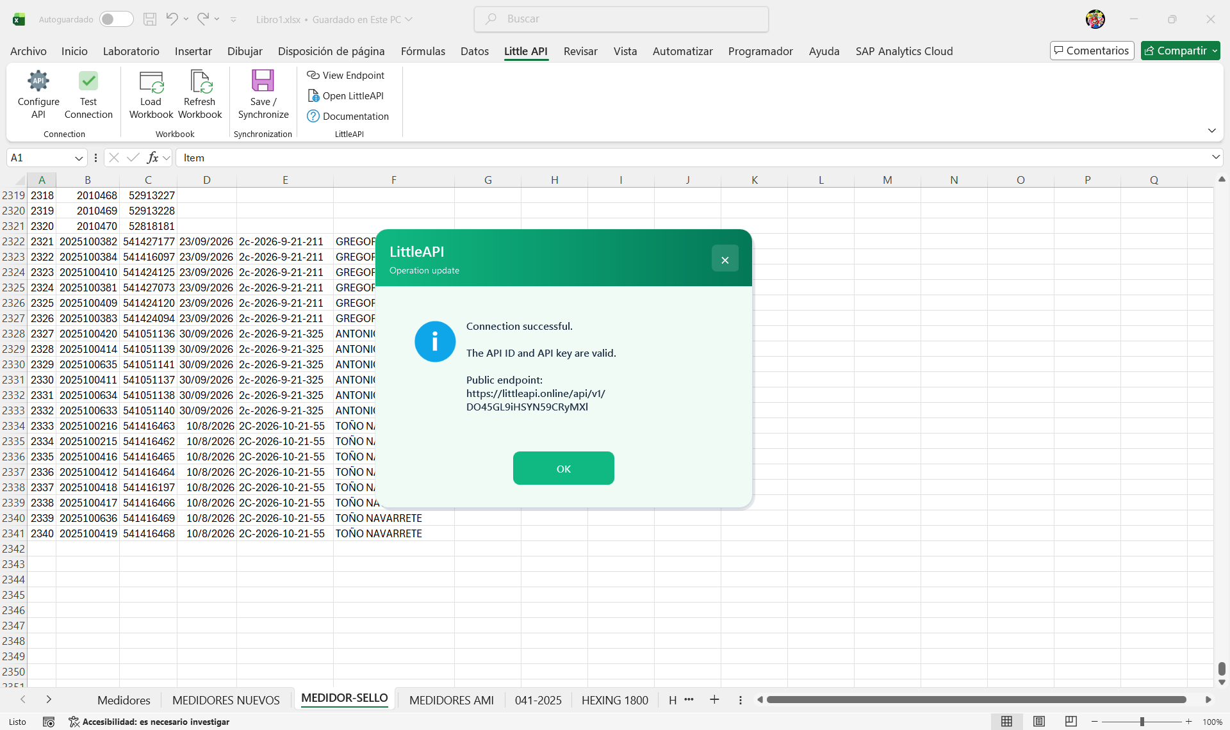Switch to Page Break Preview in status bar
Image resolution: width=1230 pixels, height=730 pixels.
click(x=1071, y=722)
